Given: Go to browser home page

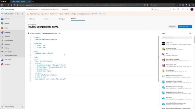Looking at the screenshot, I should tap(11, 5).
